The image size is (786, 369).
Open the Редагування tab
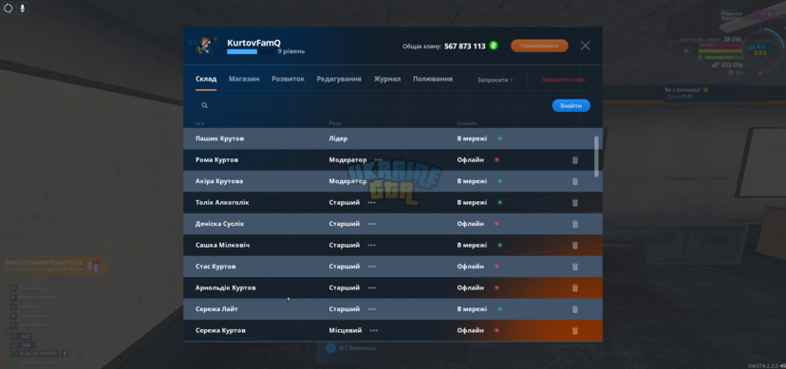click(x=339, y=79)
